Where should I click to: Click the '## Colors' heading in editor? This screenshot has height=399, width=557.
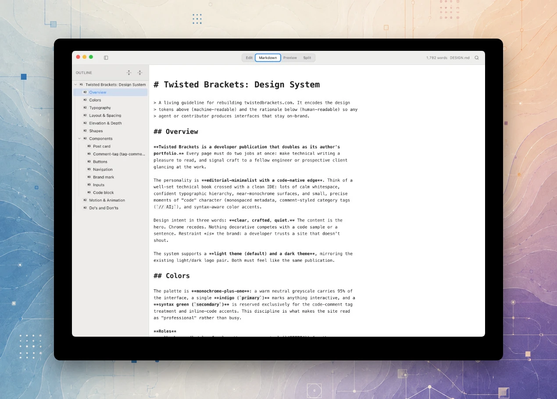pos(172,276)
